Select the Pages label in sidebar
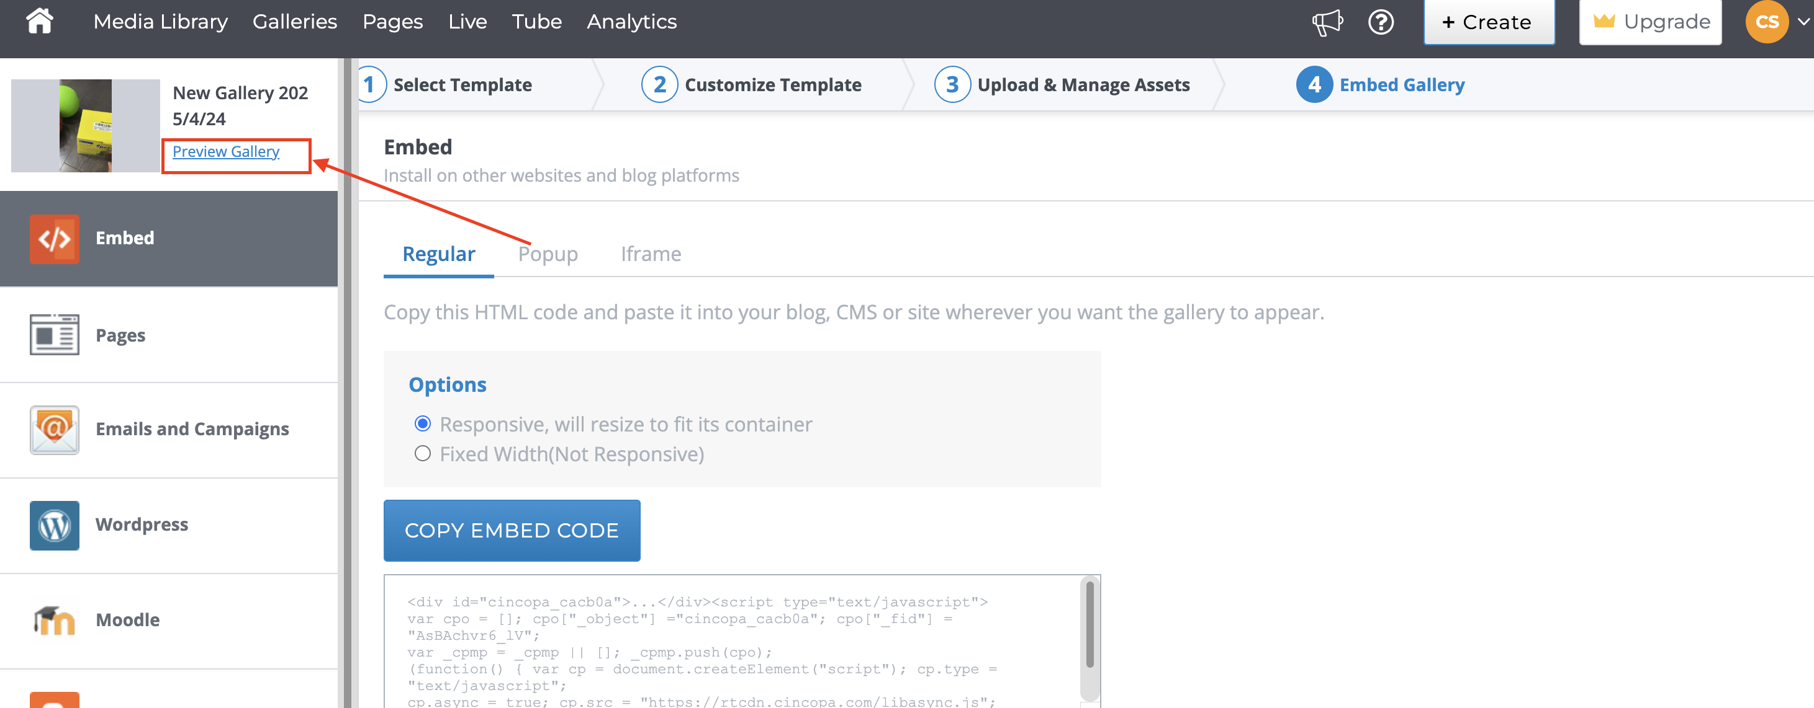 [120, 335]
